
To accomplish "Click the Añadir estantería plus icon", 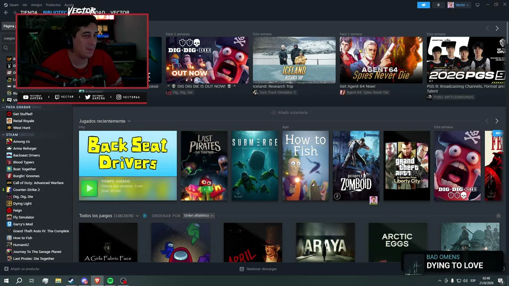I will click(x=273, y=112).
